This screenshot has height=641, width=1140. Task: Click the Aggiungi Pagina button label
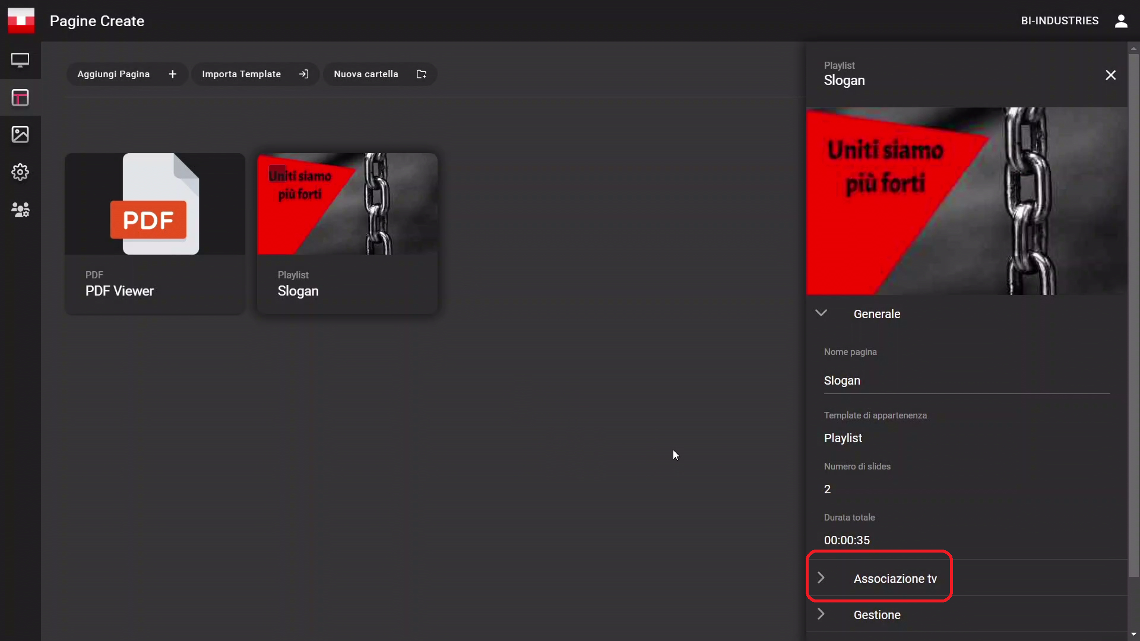[113, 74]
